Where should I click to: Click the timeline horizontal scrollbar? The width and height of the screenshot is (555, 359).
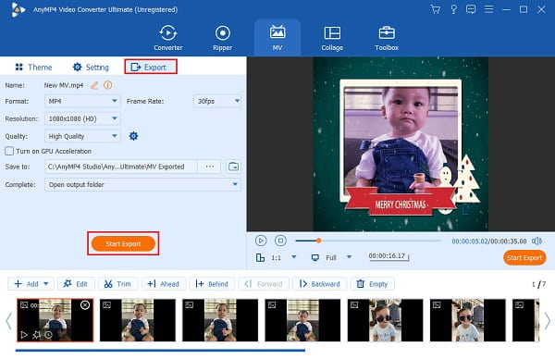tap(160, 351)
